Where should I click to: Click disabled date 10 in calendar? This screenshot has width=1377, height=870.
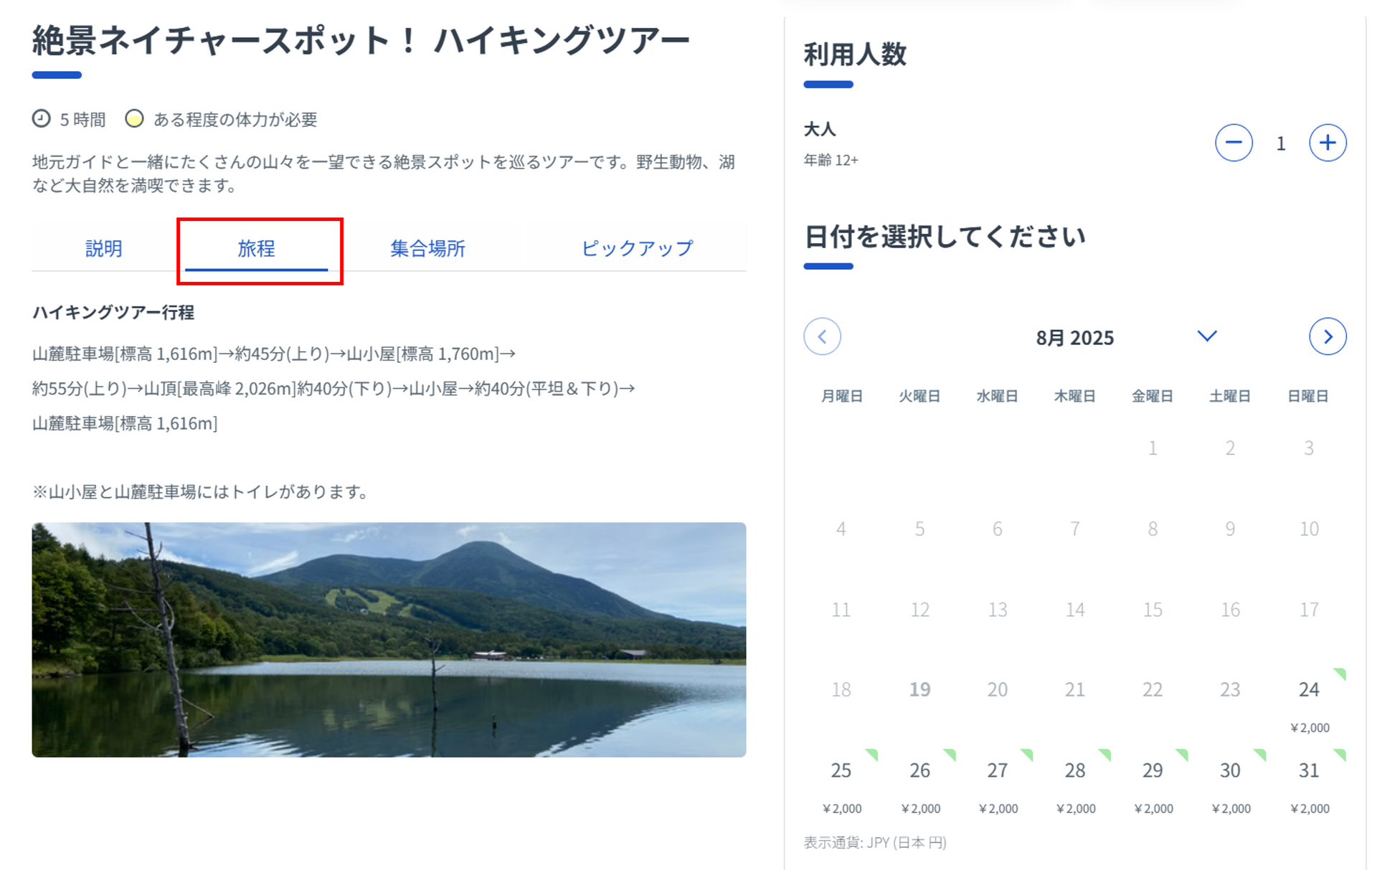(x=1309, y=529)
